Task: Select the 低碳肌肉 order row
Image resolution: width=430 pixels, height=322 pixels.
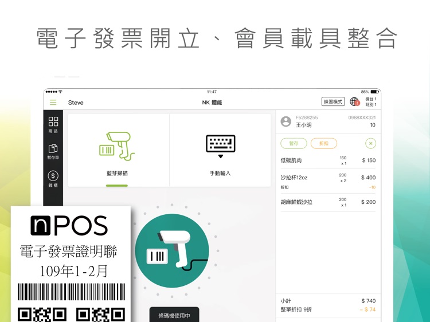Action: point(328,160)
